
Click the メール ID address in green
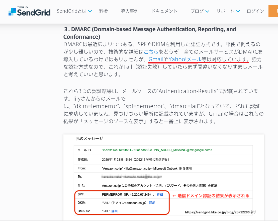click(157, 150)
